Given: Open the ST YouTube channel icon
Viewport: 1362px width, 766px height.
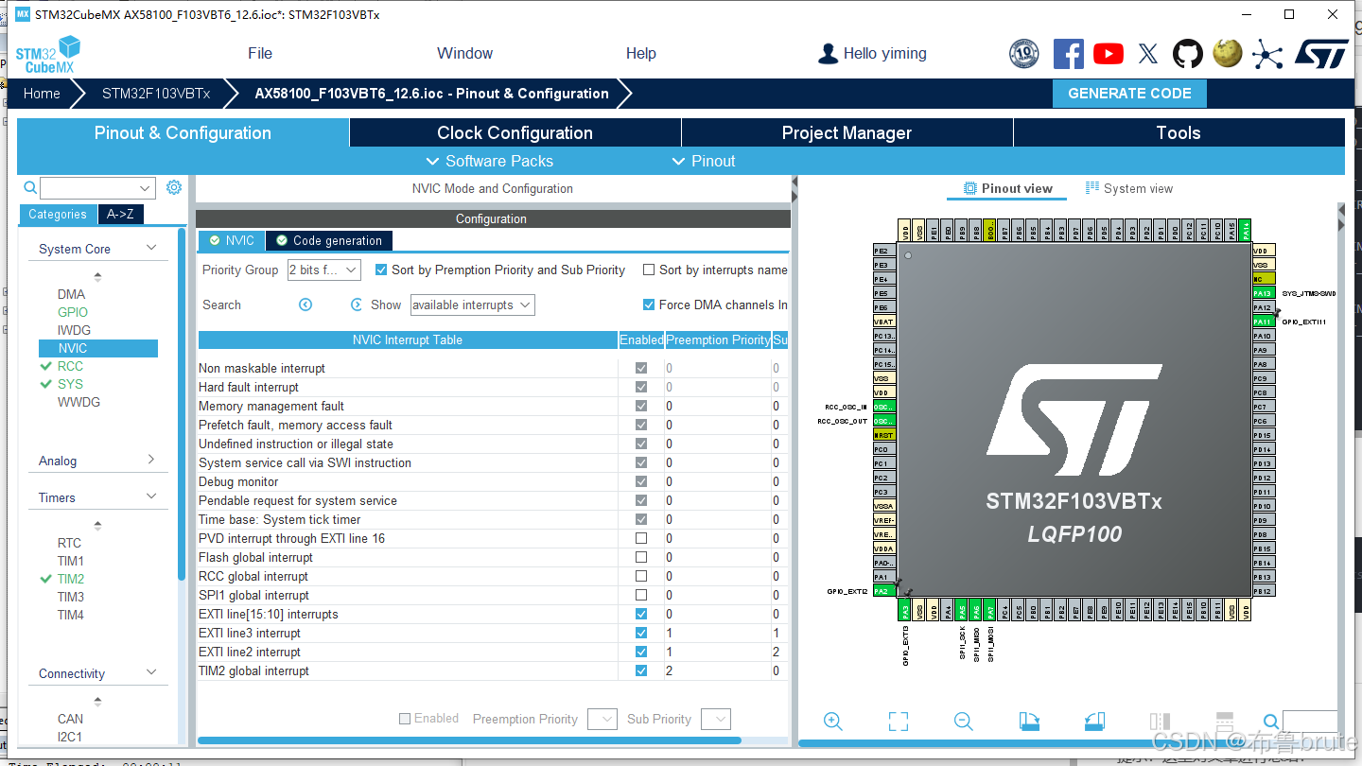Looking at the screenshot, I should tap(1109, 54).
